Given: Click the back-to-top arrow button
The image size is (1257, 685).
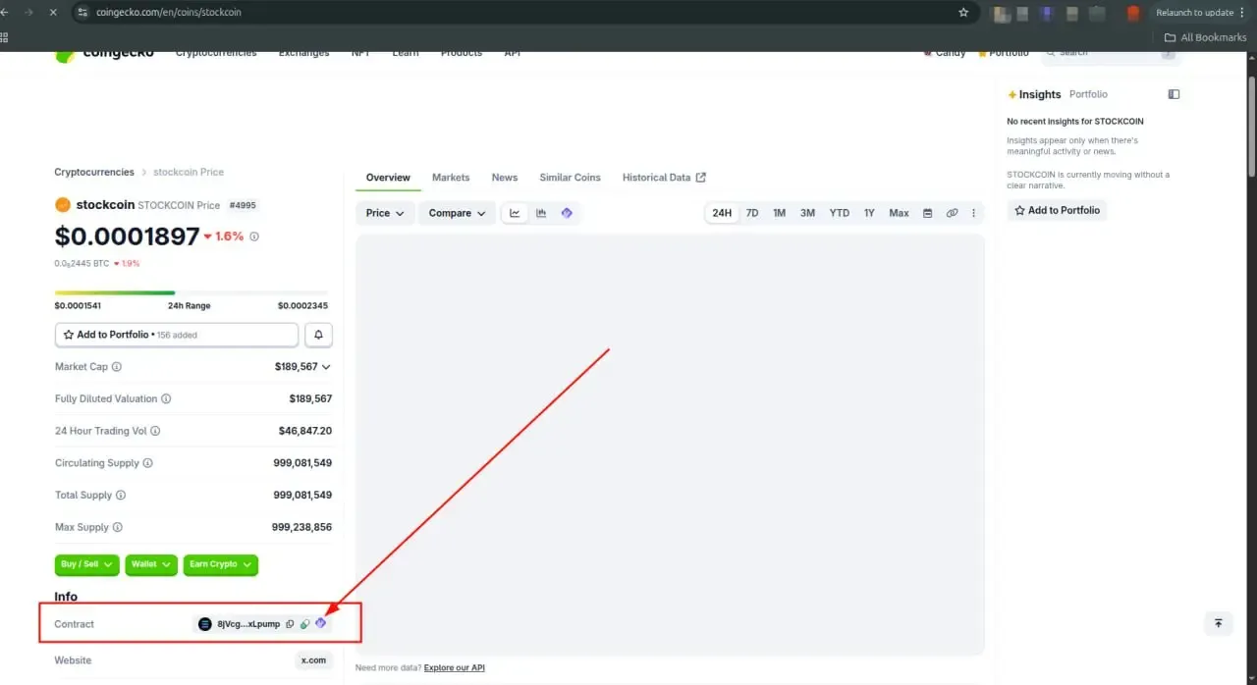Looking at the screenshot, I should tap(1219, 623).
